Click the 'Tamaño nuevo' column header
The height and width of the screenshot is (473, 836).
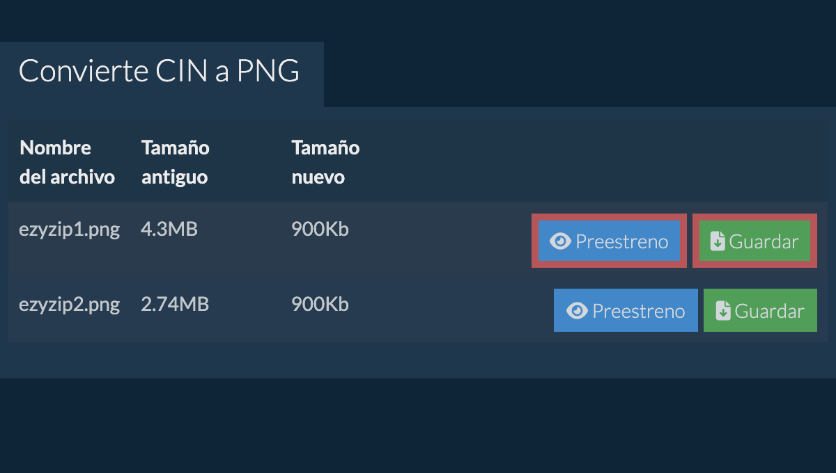point(325,162)
